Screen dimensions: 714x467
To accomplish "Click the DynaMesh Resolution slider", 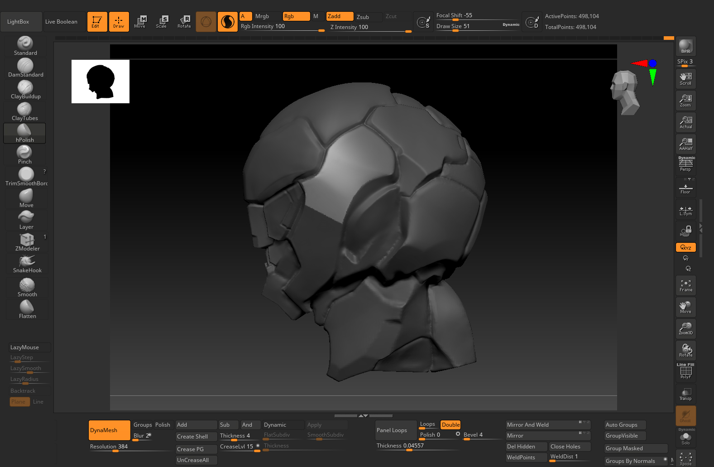I will [130, 447].
